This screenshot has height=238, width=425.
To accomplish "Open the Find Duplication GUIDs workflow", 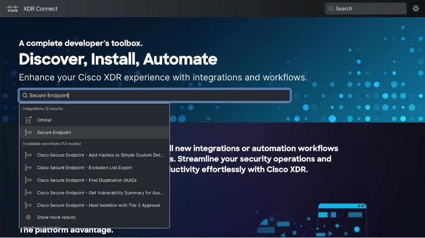I will [x=94, y=180].
